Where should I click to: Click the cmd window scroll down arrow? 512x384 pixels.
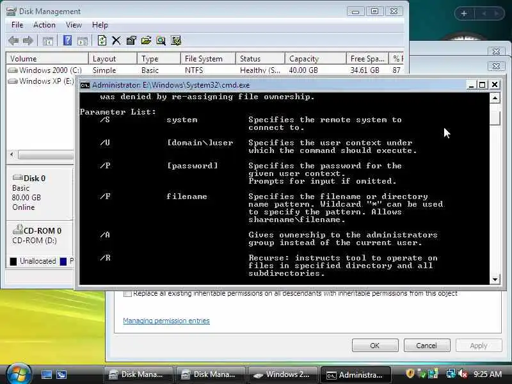[495, 280]
